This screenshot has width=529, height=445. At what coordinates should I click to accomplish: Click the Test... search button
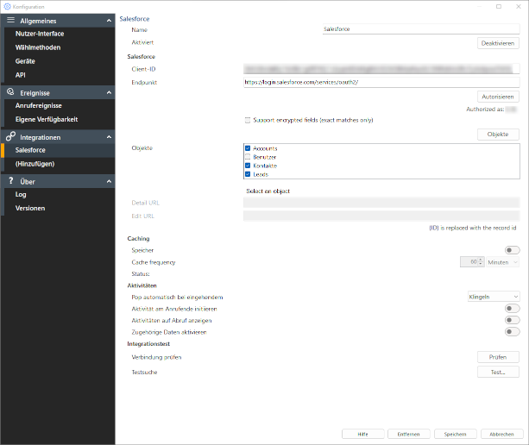click(498, 373)
